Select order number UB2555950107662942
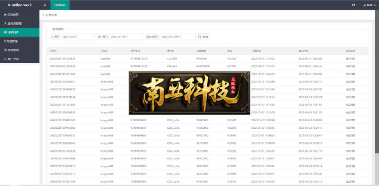Screen dimensions: 379x186 pyautogui.click(x=62, y=66)
